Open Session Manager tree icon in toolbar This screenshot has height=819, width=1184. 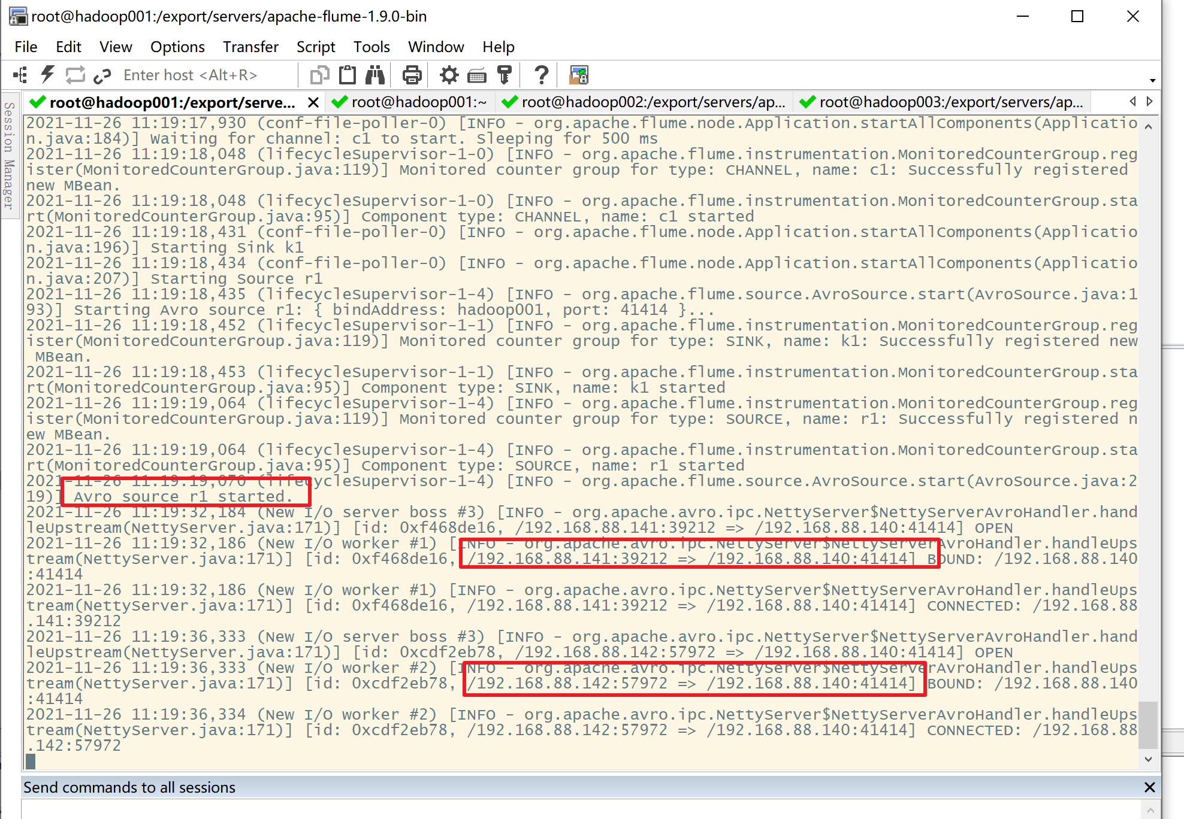[x=20, y=75]
